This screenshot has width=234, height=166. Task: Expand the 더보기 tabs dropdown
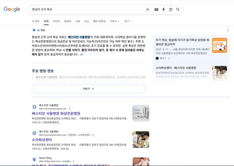click(x=115, y=21)
